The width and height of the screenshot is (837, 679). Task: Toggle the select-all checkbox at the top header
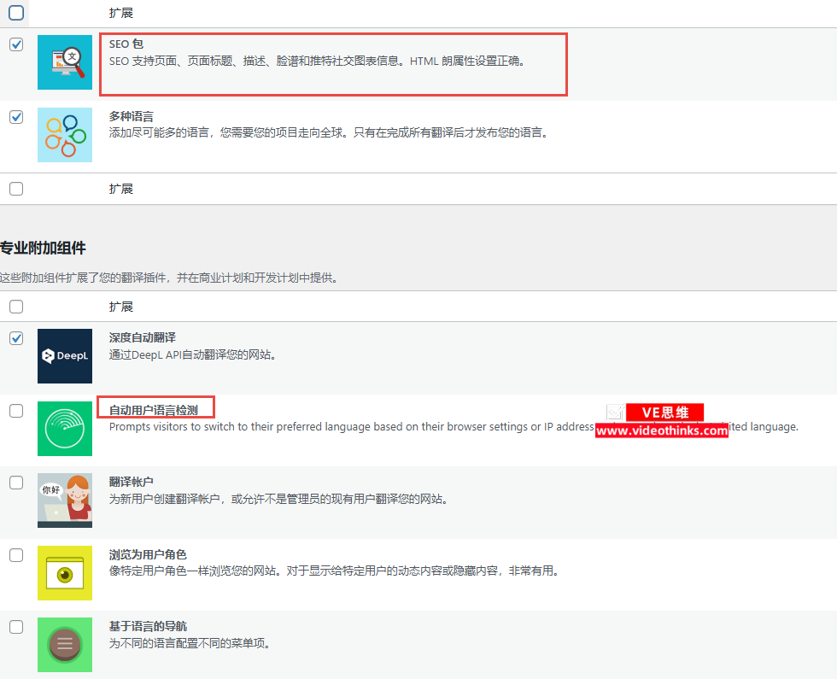pyautogui.click(x=16, y=12)
